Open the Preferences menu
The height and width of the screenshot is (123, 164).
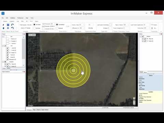pos(20,18)
